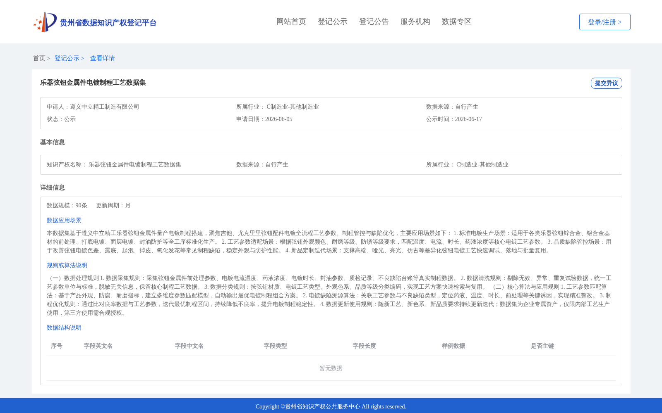Go to 首页 breadcrumb

(x=39, y=58)
